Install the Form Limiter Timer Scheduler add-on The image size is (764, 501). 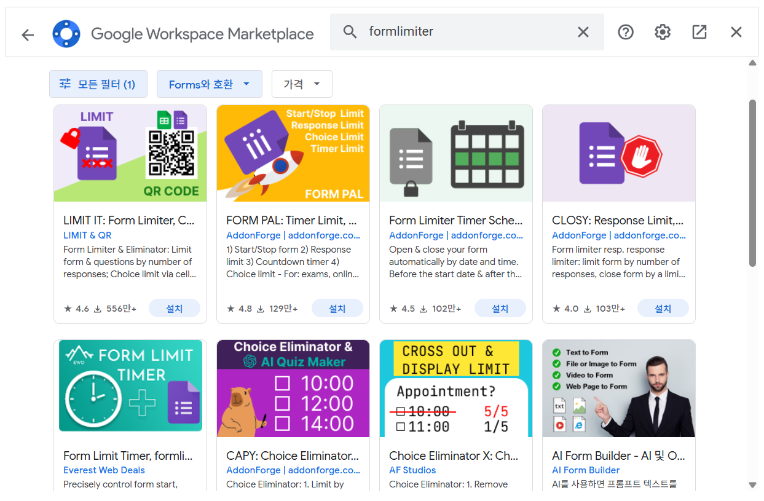point(500,309)
